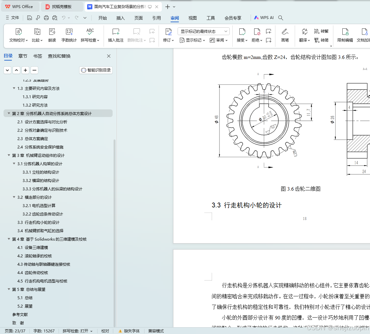This screenshot has width=370, height=334.
Task: Switch to 书签 panel tab
Action: point(38,56)
